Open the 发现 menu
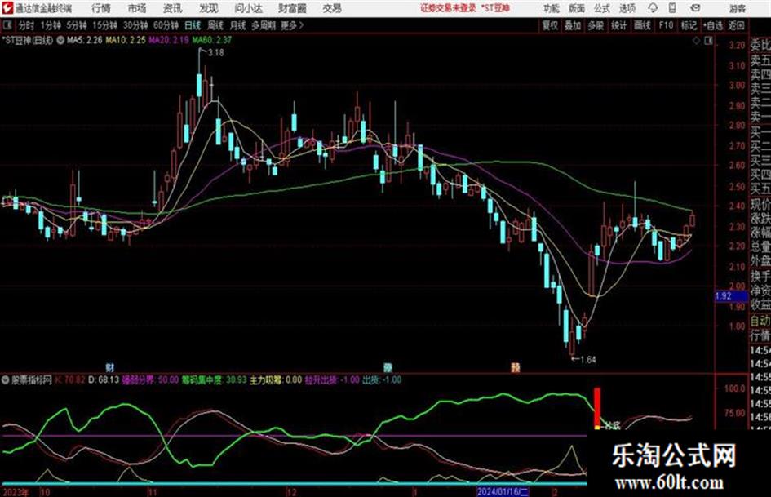Screen dimensions: 771x497 [209, 8]
